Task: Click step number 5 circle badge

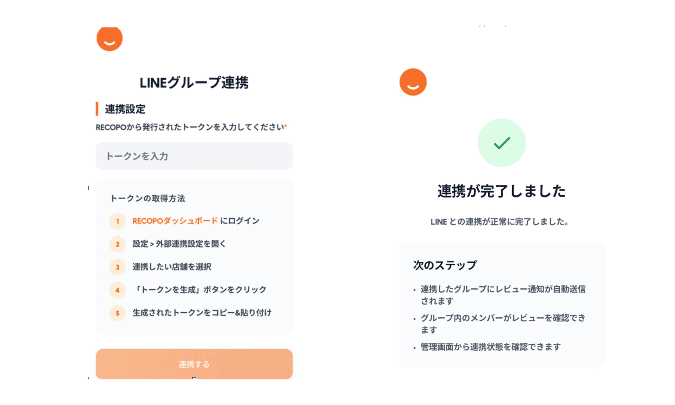Action: (x=117, y=313)
